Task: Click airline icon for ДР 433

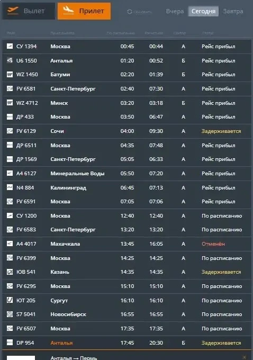Action: [10, 116]
